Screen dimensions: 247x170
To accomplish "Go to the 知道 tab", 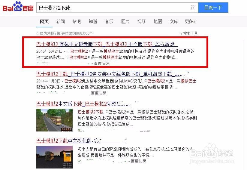I will [x=93, y=21].
